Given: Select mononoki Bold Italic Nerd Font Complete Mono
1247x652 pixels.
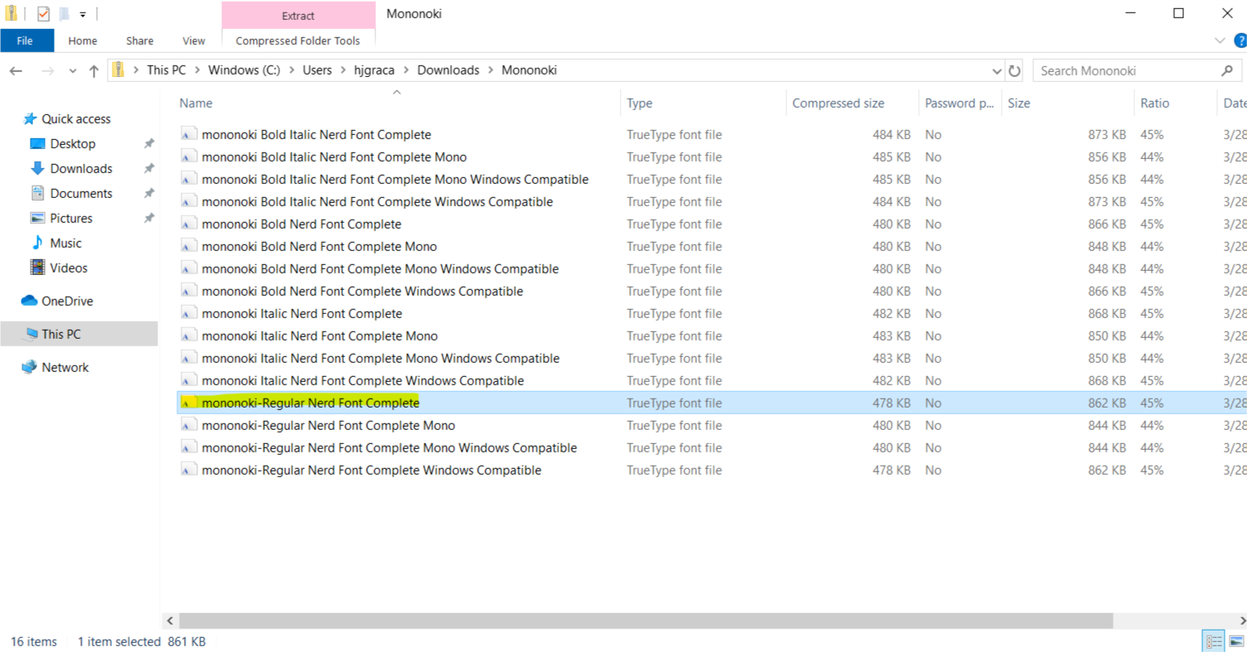Looking at the screenshot, I should tap(334, 157).
